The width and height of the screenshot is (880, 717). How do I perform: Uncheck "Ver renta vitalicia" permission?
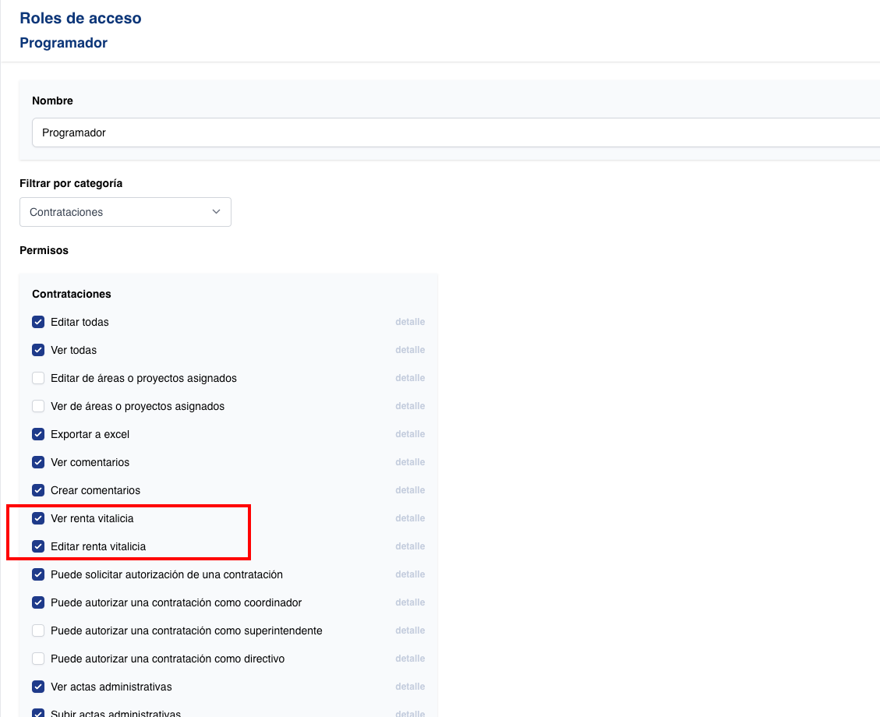click(38, 518)
